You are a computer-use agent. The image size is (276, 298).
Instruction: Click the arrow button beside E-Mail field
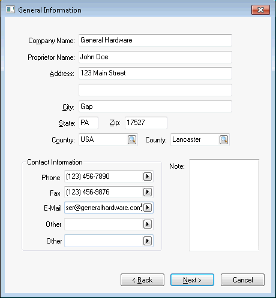click(x=148, y=208)
